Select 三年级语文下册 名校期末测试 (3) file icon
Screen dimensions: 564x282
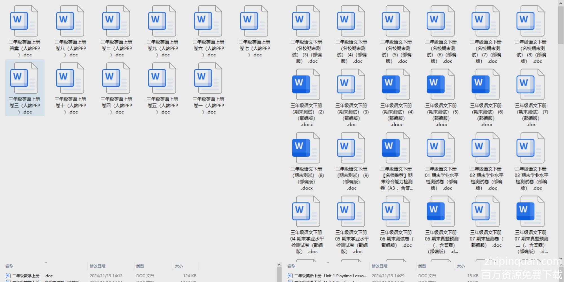pos(306,21)
